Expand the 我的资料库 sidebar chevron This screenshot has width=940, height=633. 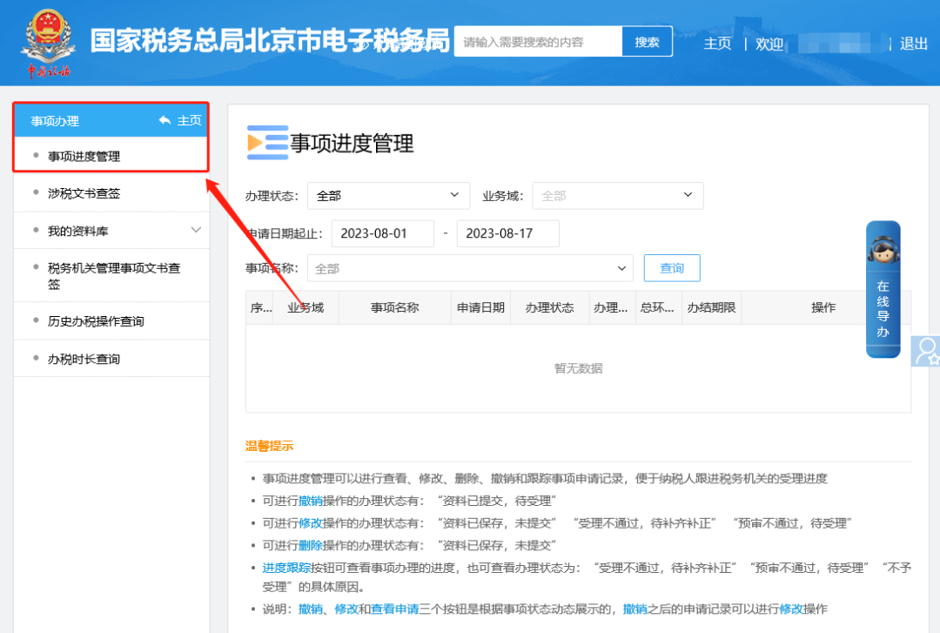(x=196, y=231)
